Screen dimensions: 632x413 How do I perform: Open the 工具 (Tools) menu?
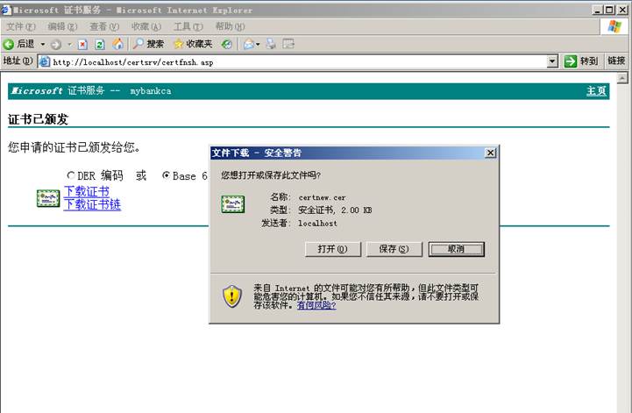pyautogui.click(x=188, y=26)
